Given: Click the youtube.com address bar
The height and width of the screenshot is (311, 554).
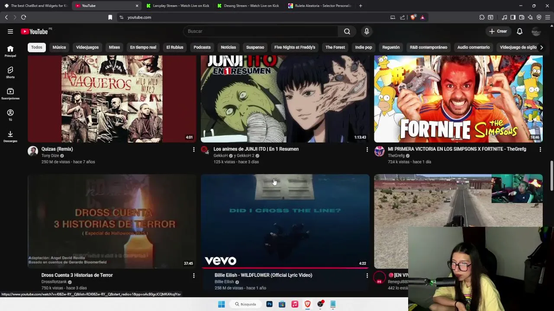Looking at the screenshot, I should point(255,17).
